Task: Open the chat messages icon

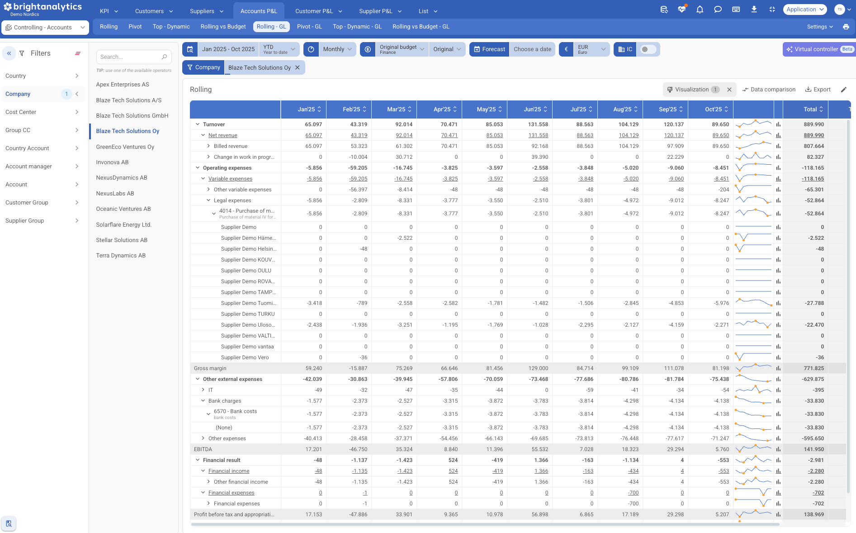Action: (718, 10)
